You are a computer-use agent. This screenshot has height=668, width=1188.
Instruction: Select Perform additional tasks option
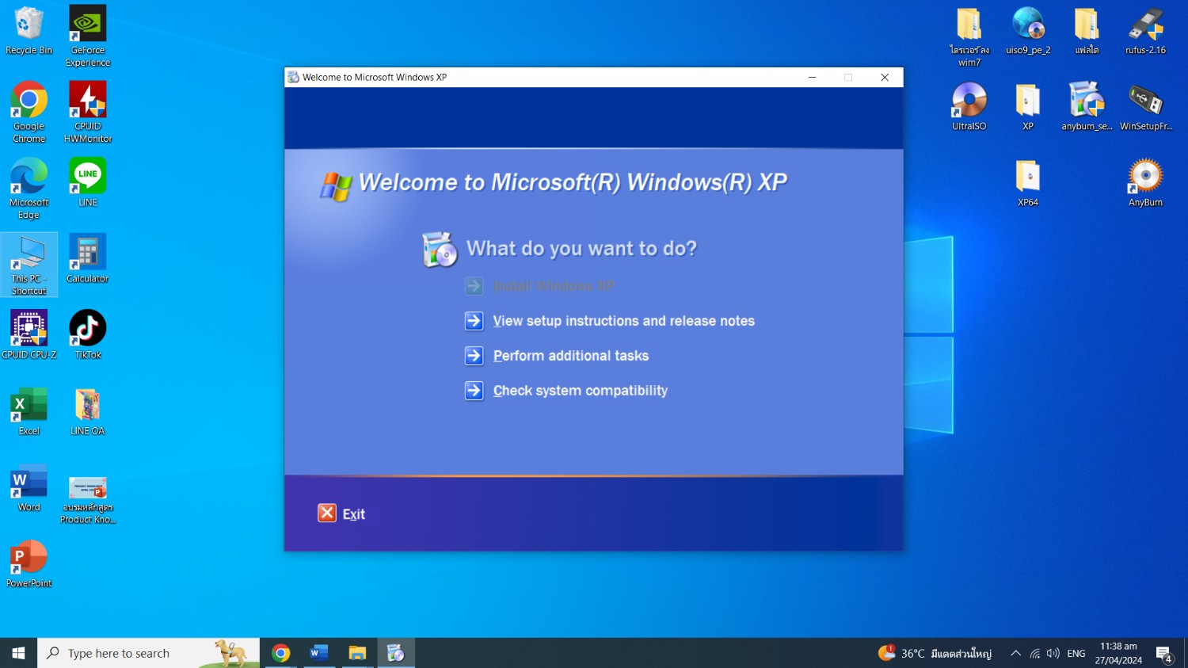[x=570, y=356]
